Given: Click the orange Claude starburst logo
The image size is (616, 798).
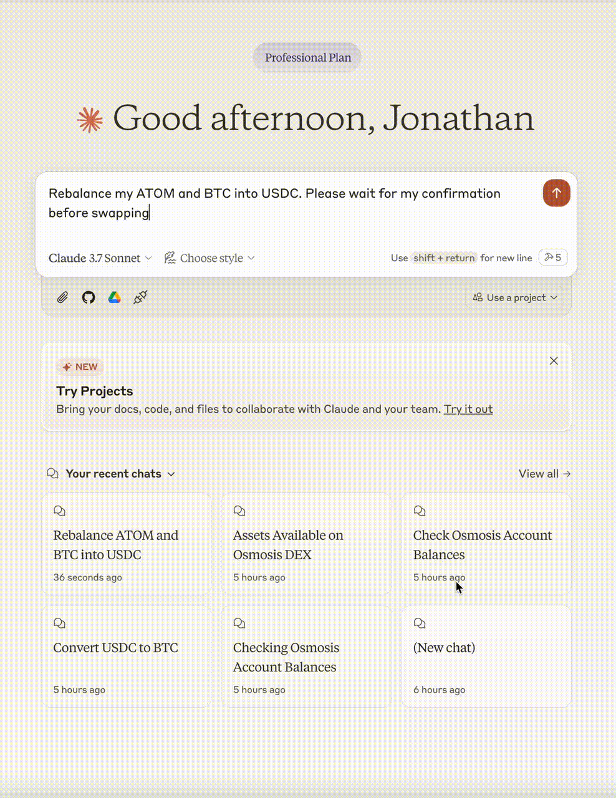Looking at the screenshot, I should click(x=90, y=120).
